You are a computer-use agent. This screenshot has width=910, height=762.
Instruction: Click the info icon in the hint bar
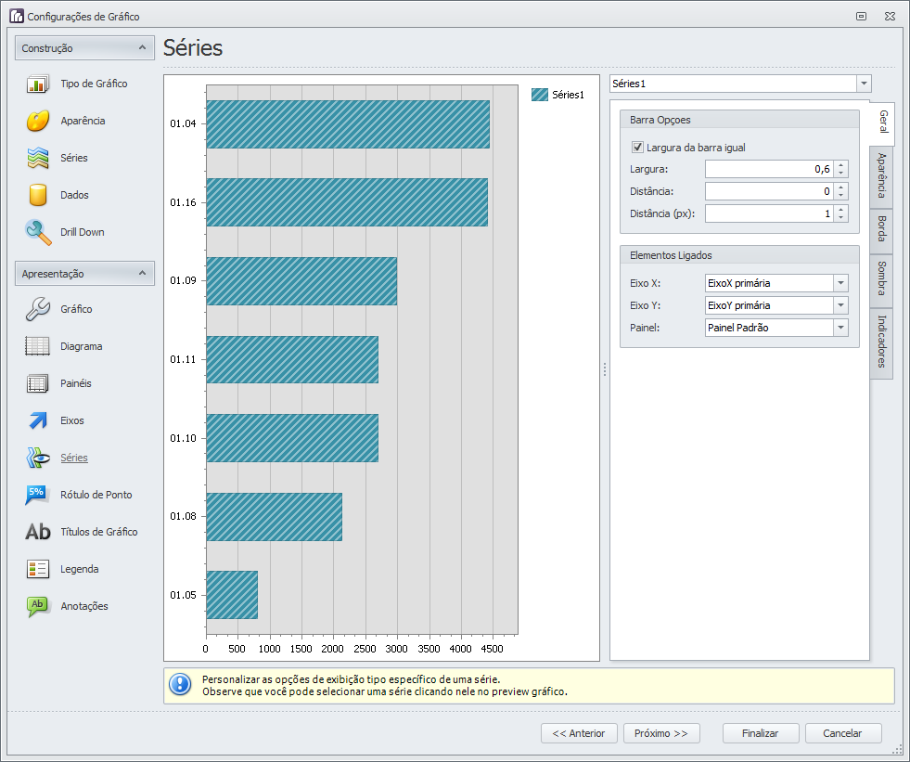tap(180, 685)
